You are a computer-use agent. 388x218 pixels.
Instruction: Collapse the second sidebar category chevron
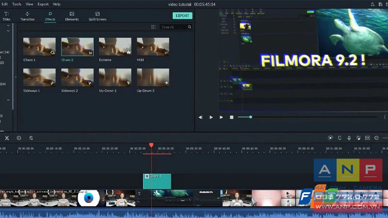[8, 31]
